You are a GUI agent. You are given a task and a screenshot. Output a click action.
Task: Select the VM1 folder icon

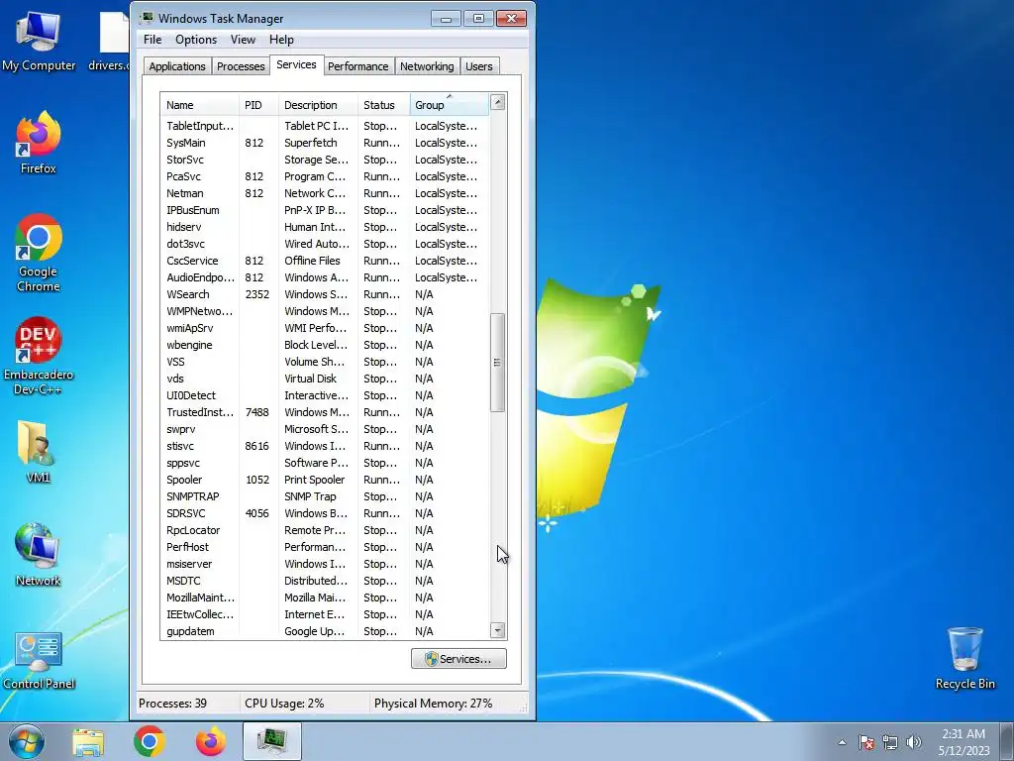pos(39,452)
